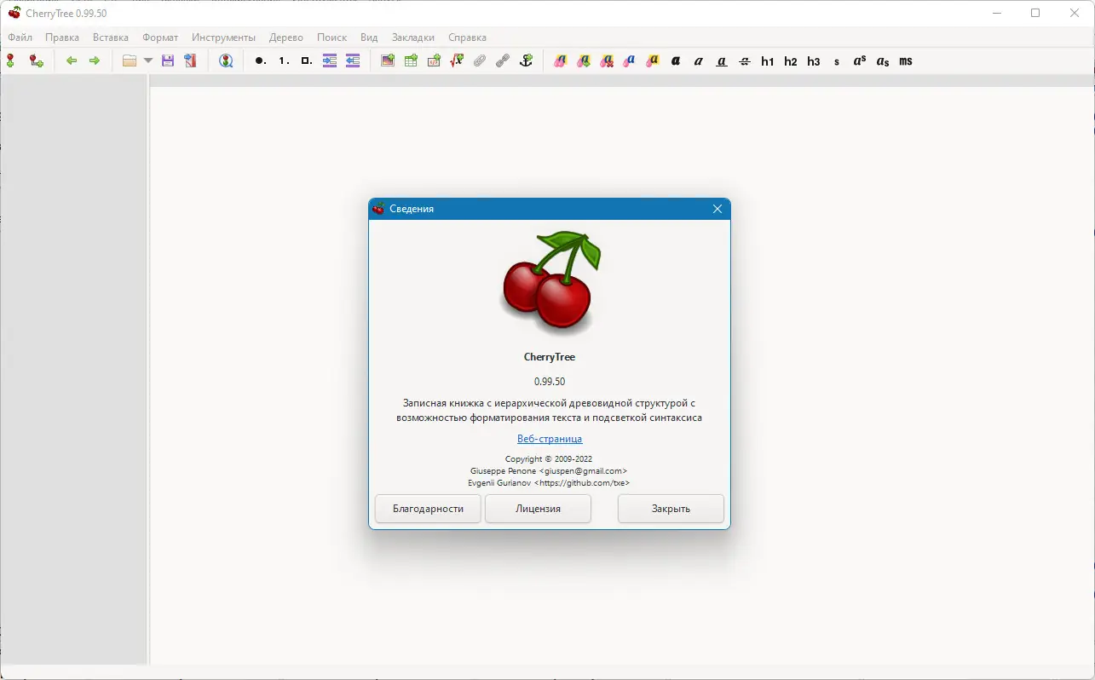Screen dimensions: 1095x680
Task: Toggle italic formatting
Action: click(699, 61)
